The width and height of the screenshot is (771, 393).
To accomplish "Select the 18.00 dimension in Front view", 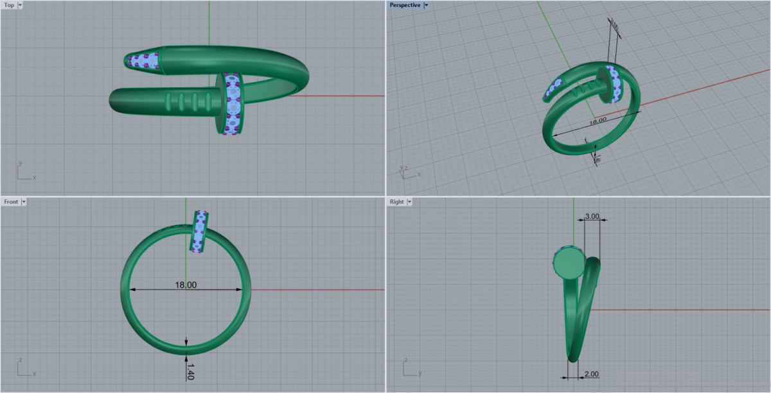I will pyautogui.click(x=186, y=285).
